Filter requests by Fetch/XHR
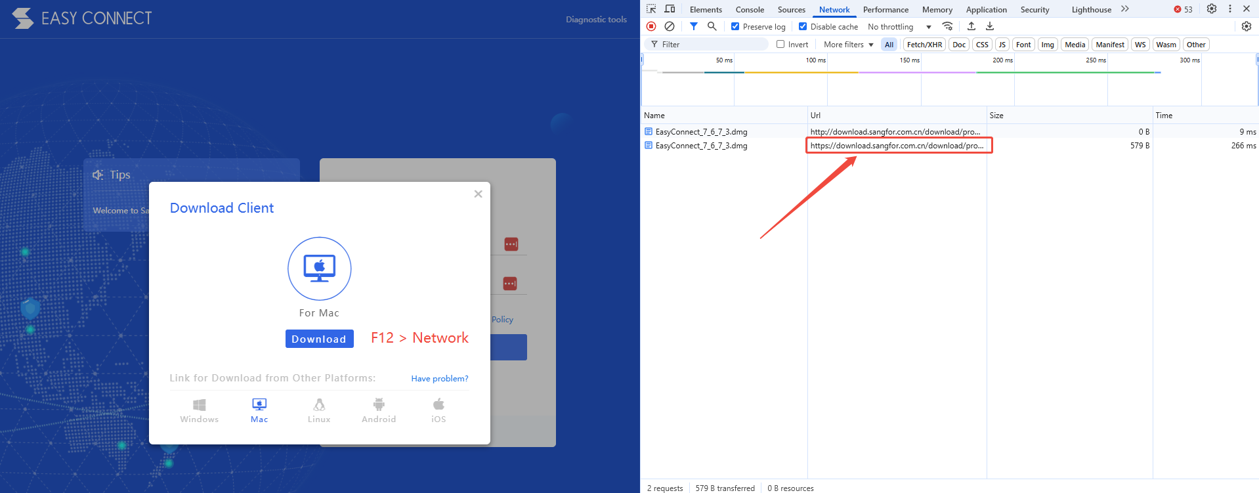The image size is (1259, 493). click(924, 45)
